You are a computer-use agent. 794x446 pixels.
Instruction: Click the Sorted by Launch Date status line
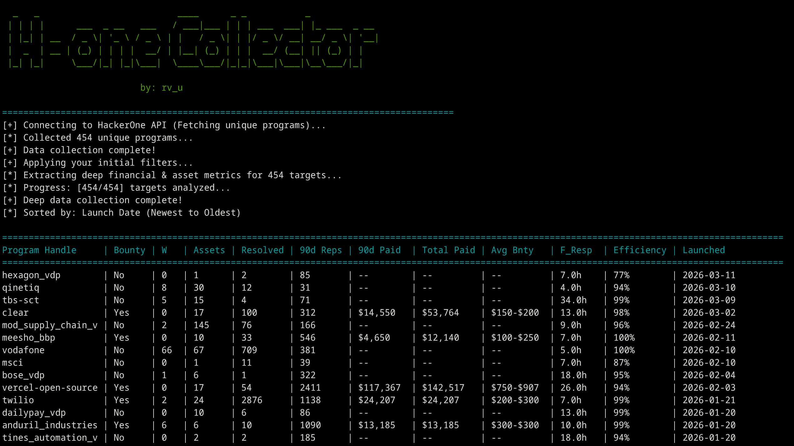(121, 213)
